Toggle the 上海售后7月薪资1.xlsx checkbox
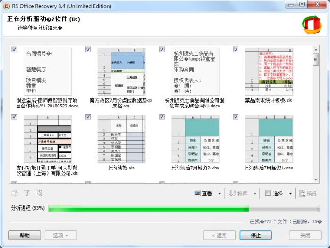This screenshot has width=330, height=248. point(236,117)
